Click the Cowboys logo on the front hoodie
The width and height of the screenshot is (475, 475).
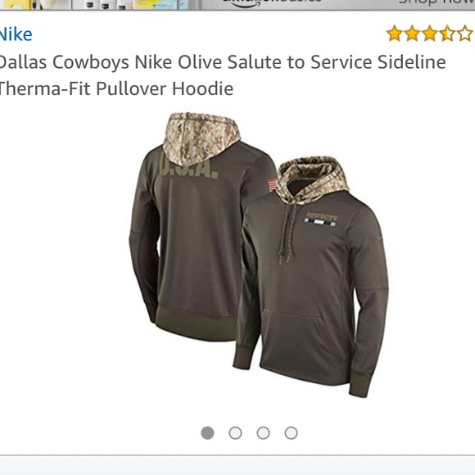(321, 219)
